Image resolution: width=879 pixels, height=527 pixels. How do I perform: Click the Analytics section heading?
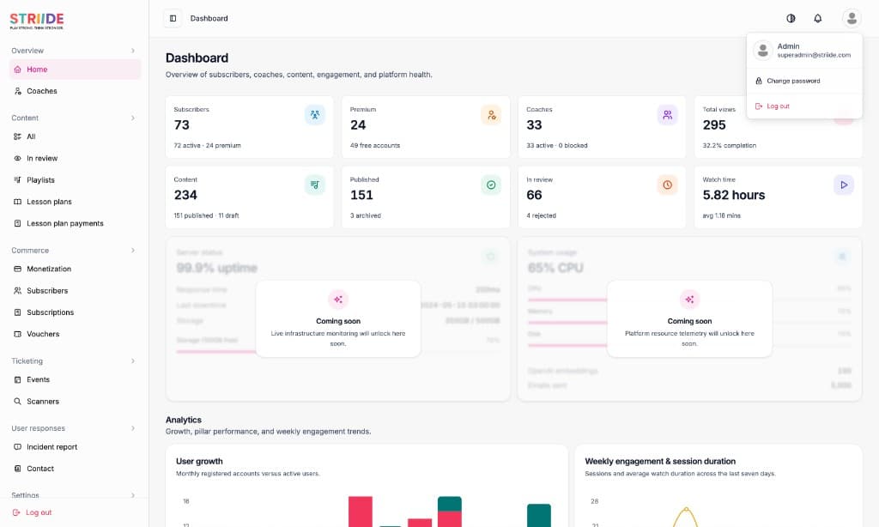click(x=184, y=420)
